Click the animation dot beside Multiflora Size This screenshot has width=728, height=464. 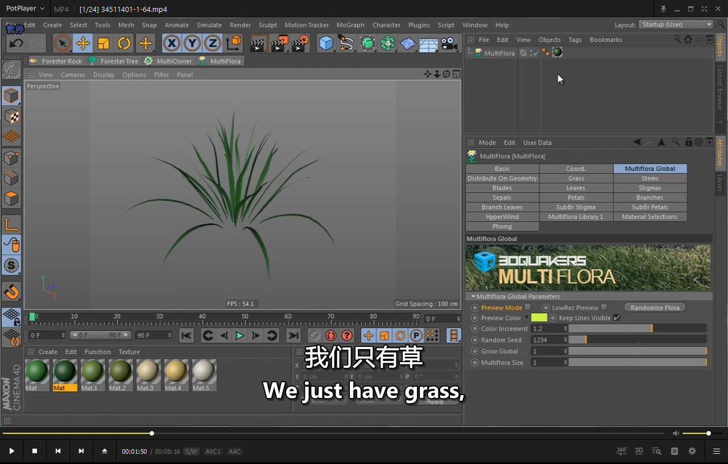point(475,362)
